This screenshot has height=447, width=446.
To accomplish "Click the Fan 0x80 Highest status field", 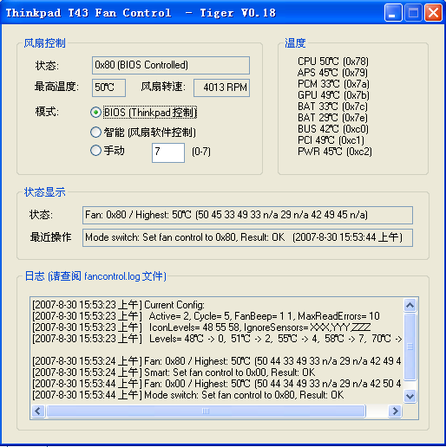I will (247, 215).
